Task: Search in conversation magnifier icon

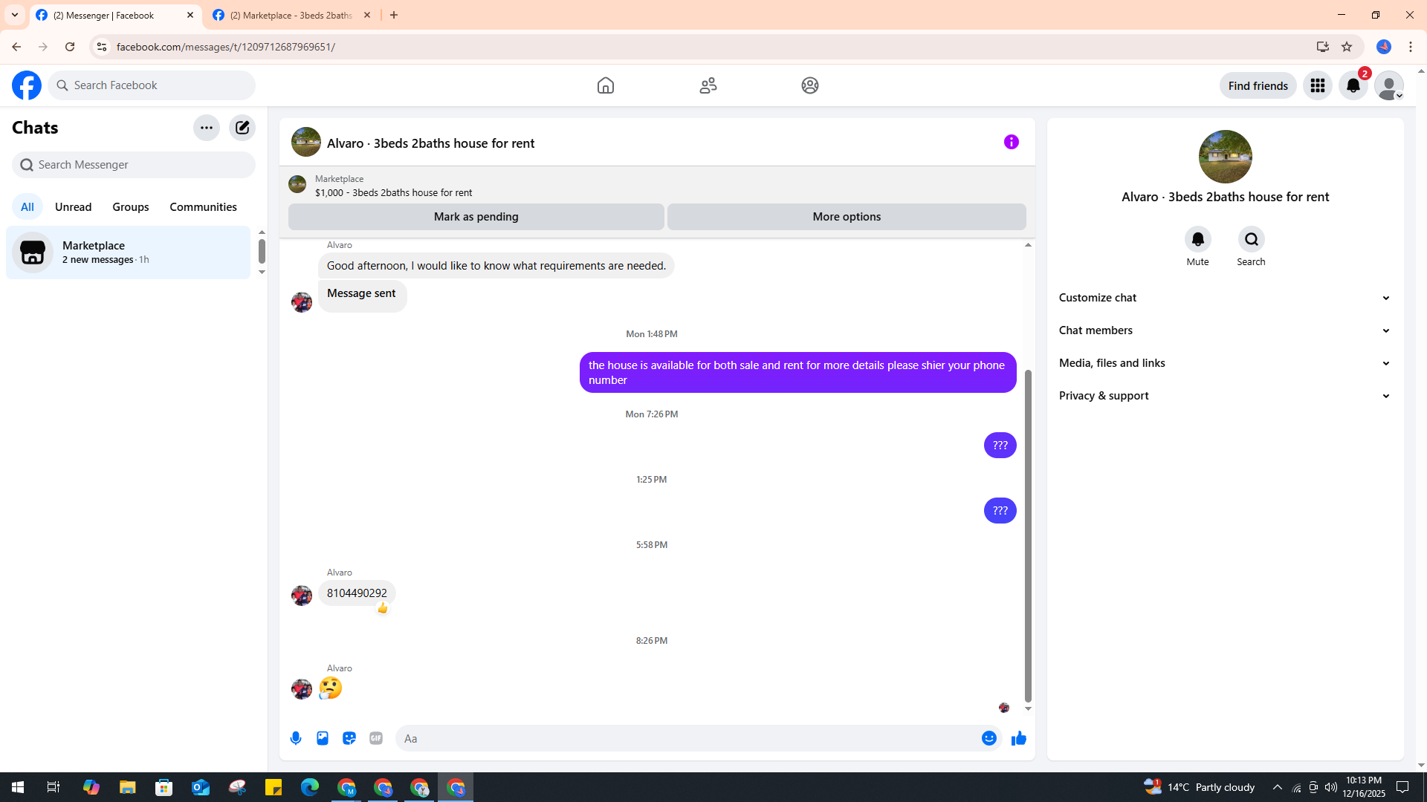Action: click(1252, 239)
